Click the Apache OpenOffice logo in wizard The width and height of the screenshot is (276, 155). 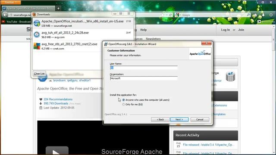[200, 53]
